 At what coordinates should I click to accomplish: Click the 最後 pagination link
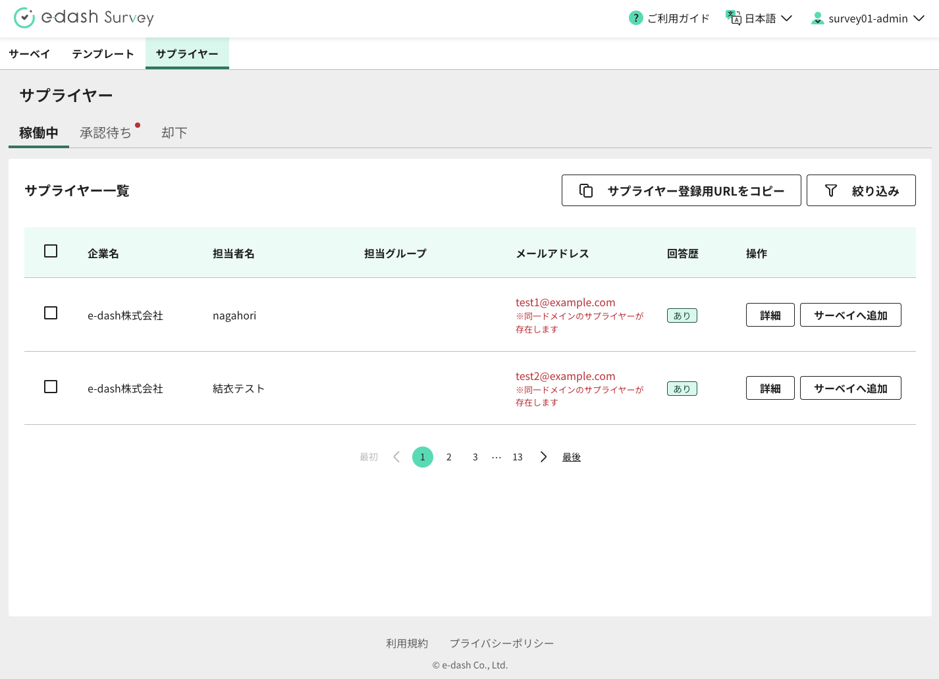(x=572, y=457)
